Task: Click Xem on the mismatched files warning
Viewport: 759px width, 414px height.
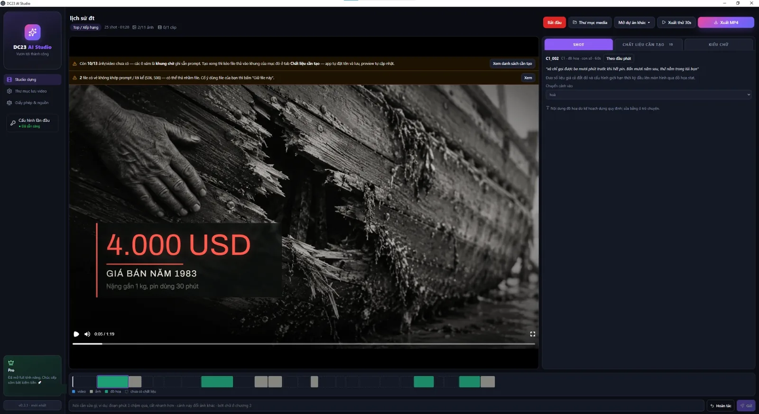Action: coord(528,78)
